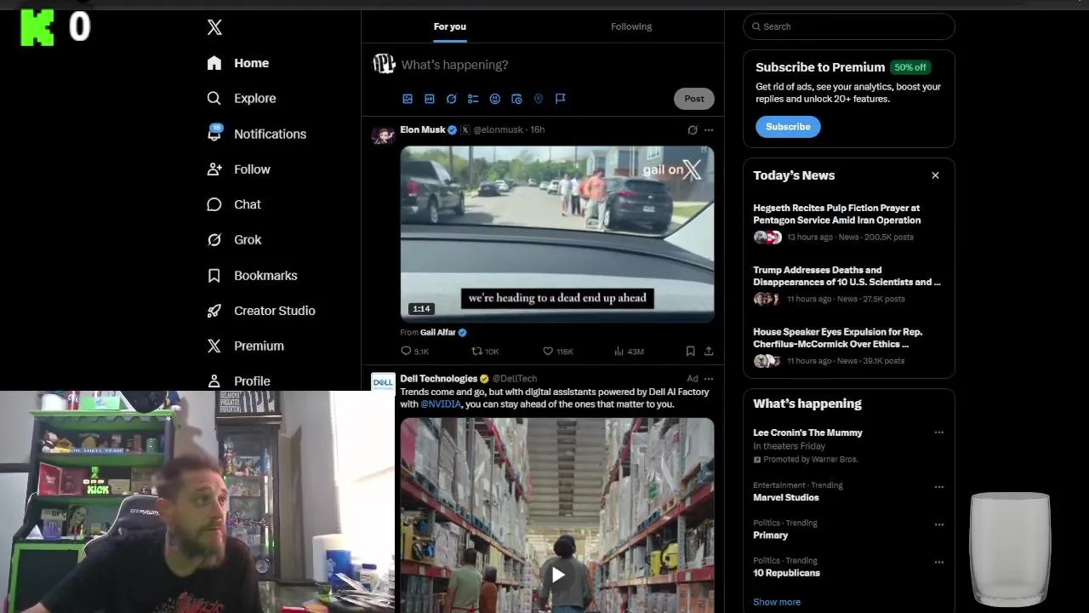Like Elon Musk's post
1089x613 pixels.
click(x=558, y=351)
